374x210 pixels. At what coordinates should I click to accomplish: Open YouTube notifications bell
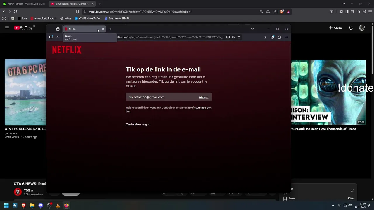[x=351, y=28]
